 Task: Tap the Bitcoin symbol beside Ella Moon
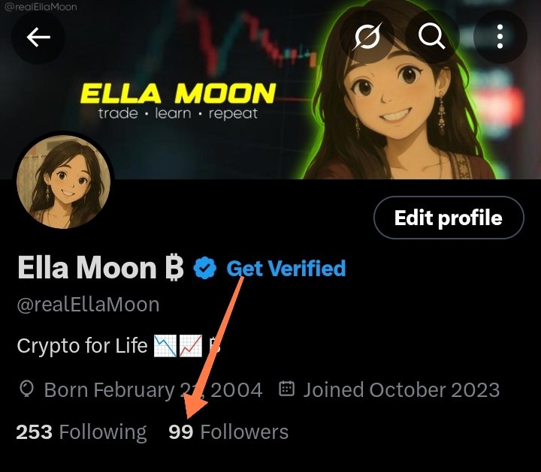click(x=174, y=268)
